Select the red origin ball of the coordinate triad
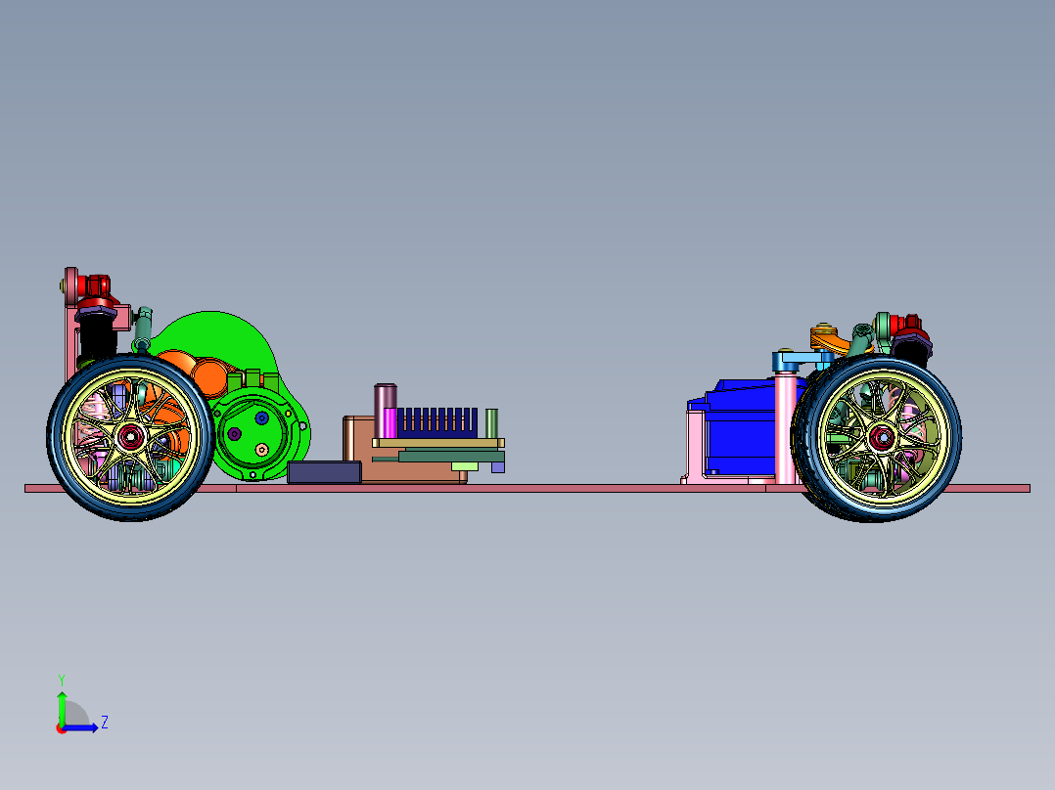 pyautogui.click(x=62, y=728)
